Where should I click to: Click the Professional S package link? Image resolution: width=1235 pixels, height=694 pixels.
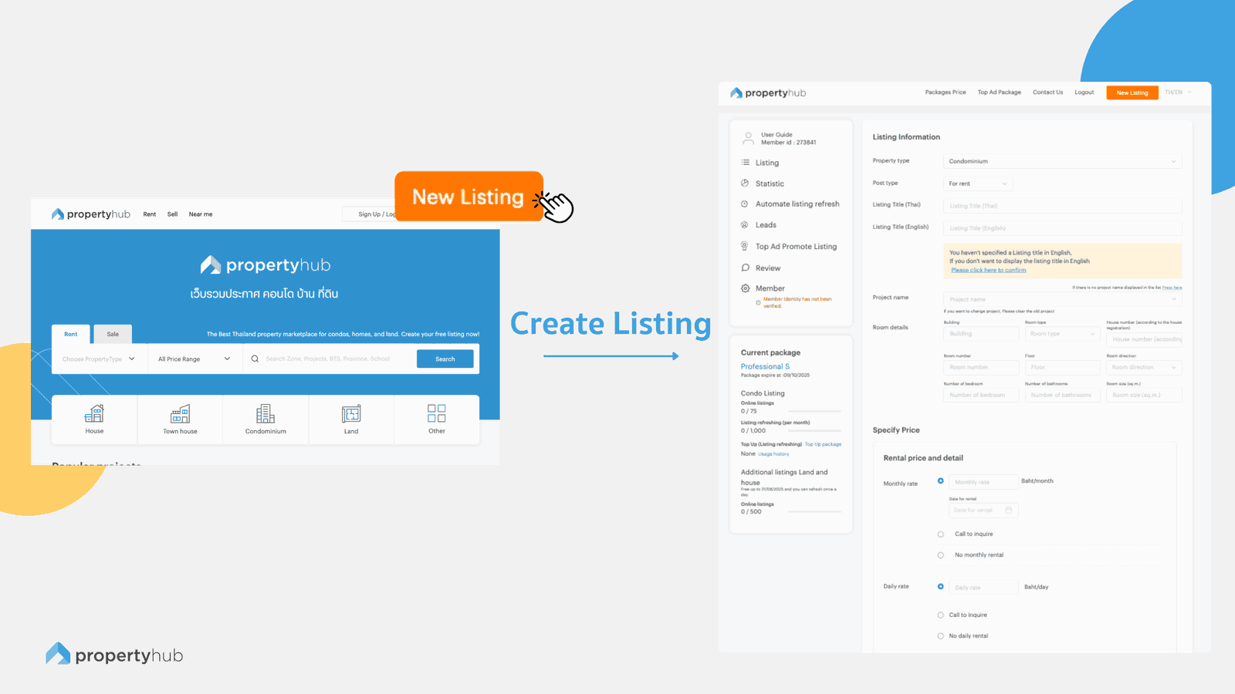[x=765, y=366]
